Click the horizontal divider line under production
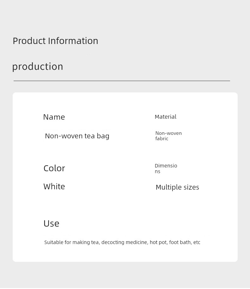Viewport: 250px width, 289px height. [x=122, y=81]
